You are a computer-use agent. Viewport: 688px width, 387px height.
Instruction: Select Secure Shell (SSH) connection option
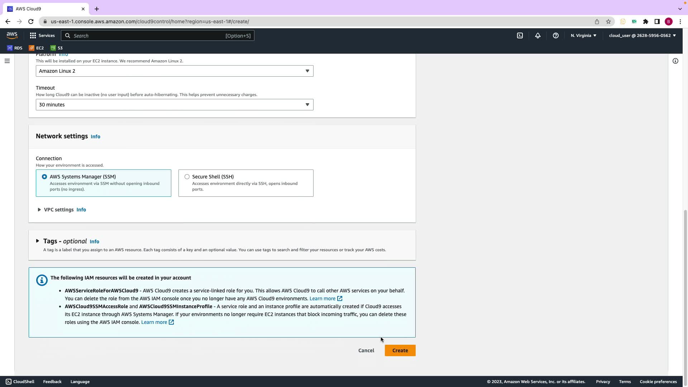click(x=187, y=177)
